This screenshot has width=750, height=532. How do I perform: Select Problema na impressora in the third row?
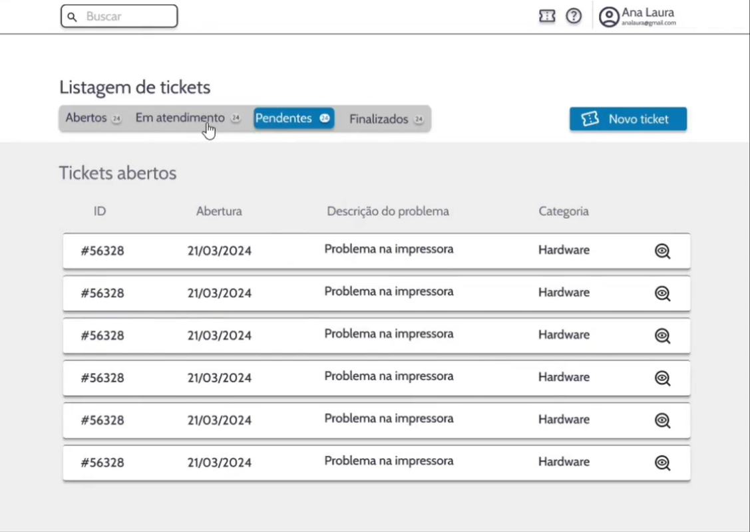coord(389,334)
